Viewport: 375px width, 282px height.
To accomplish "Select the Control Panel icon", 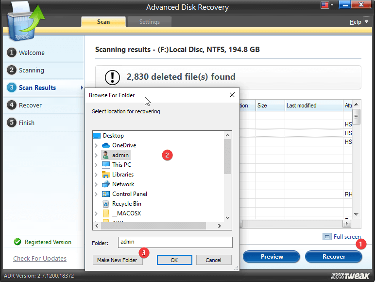I will pyautogui.click(x=106, y=194).
